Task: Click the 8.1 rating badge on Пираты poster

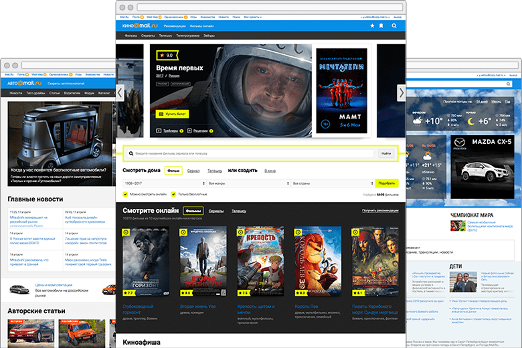Action: [x=357, y=293]
